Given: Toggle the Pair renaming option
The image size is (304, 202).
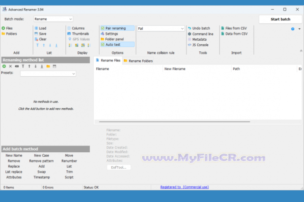Looking at the screenshot, I should pyautogui.click(x=117, y=28).
